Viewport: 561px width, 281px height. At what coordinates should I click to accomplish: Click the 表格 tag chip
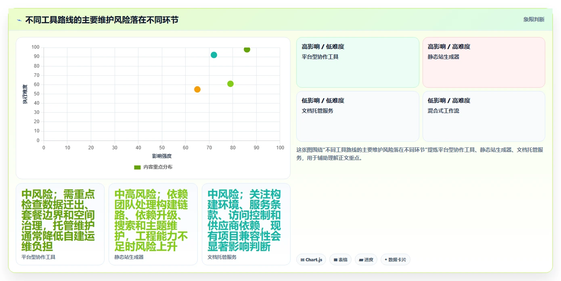341,260
